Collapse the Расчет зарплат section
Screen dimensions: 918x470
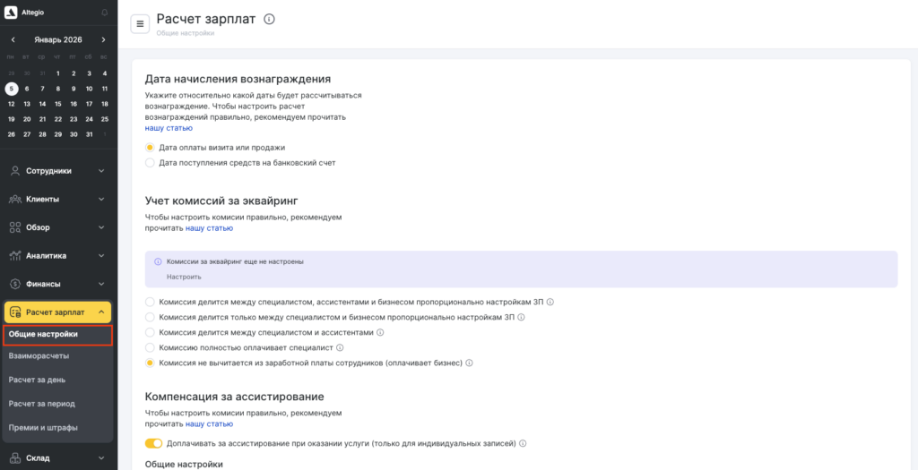point(101,312)
